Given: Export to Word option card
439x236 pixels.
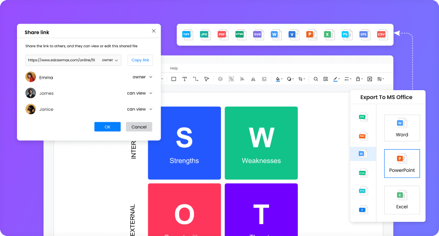Looking at the screenshot, I should (402, 128).
